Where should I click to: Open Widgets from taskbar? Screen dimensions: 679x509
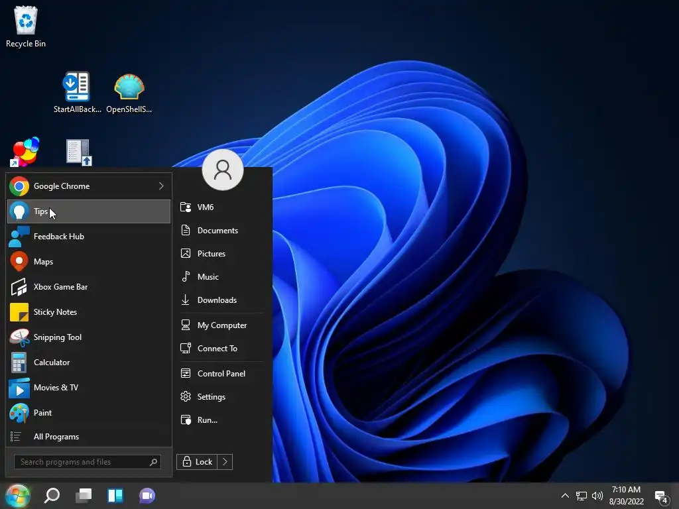(x=115, y=496)
